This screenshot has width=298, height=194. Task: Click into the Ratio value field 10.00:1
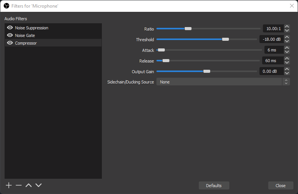(274, 29)
